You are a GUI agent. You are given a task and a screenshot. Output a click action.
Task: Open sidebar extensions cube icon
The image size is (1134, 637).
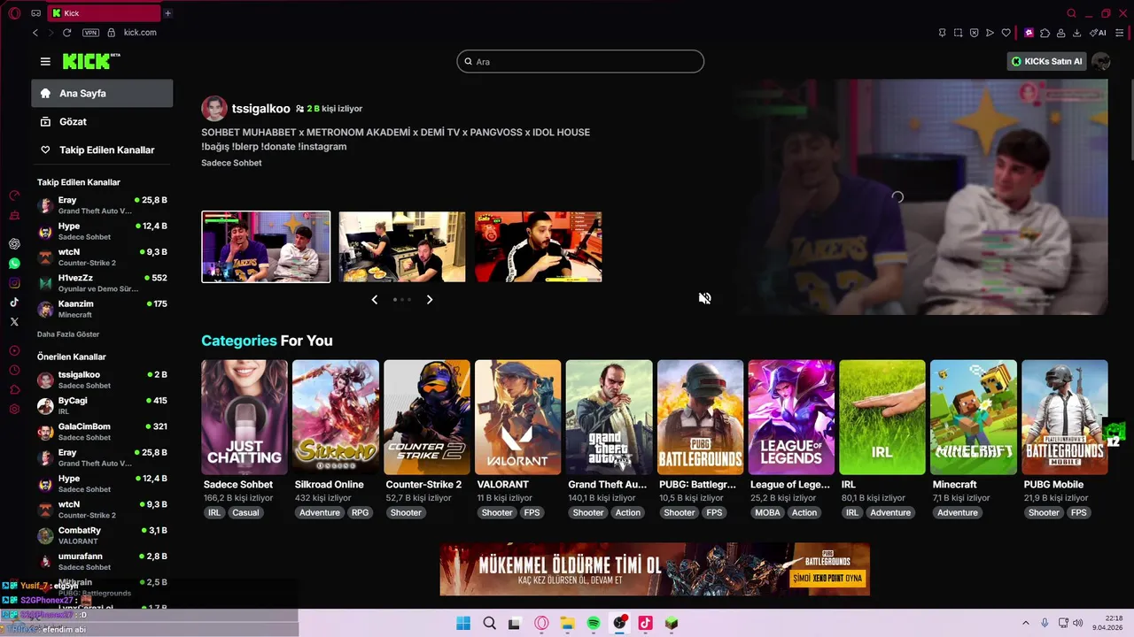pos(14,389)
